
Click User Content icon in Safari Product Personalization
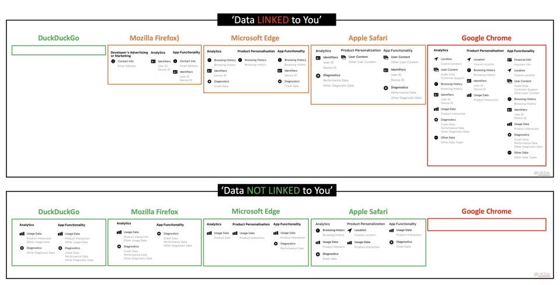tap(343, 57)
